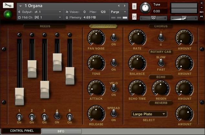Open the Large Plate reverb dropdown
205x135 pixels.
(x=149, y=114)
